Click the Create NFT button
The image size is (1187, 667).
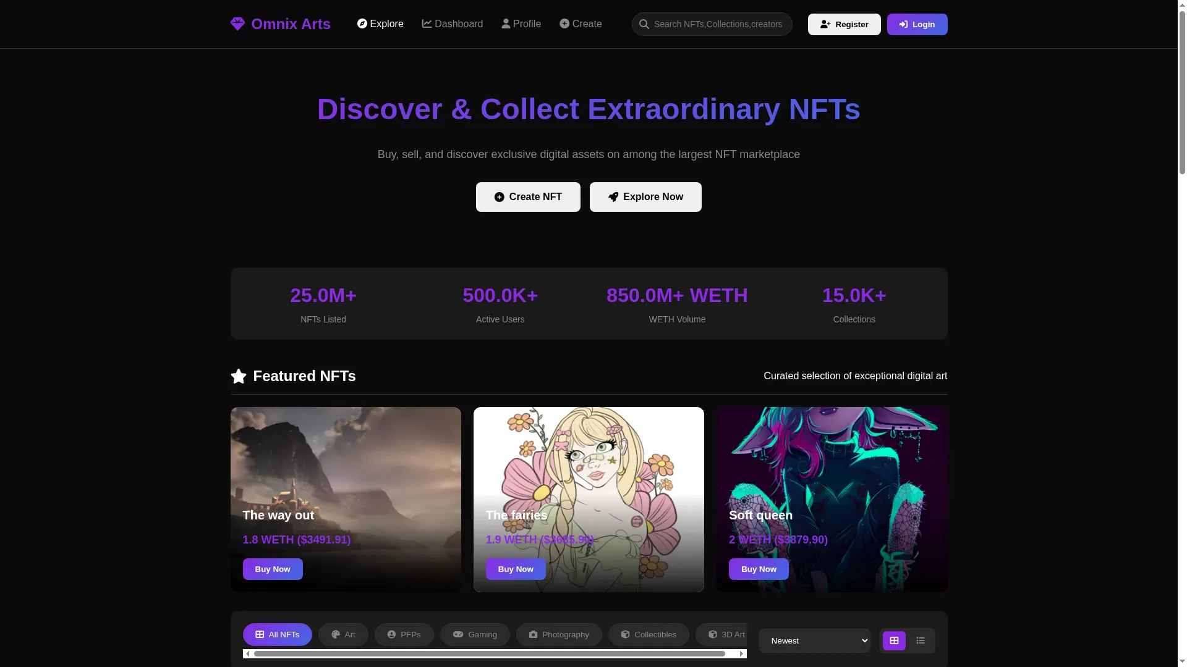coord(528,197)
